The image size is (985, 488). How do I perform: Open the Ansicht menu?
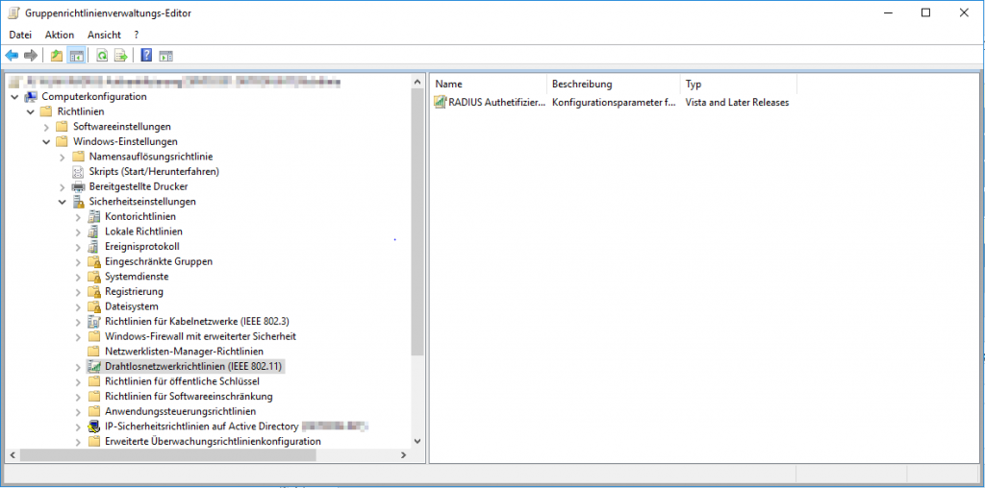[x=104, y=35]
